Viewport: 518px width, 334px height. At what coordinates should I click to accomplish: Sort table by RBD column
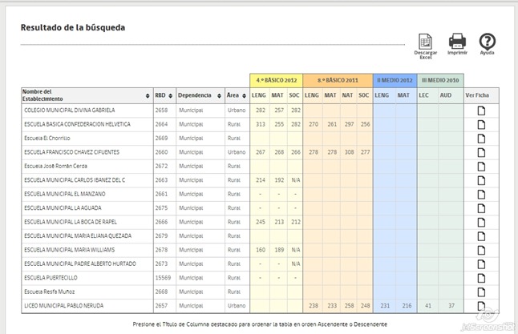click(164, 95)
